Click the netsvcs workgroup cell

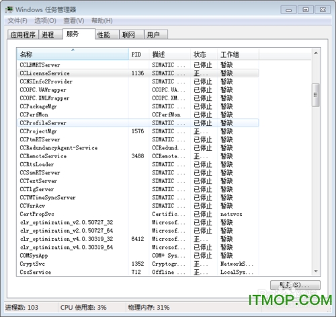[231, 214]
